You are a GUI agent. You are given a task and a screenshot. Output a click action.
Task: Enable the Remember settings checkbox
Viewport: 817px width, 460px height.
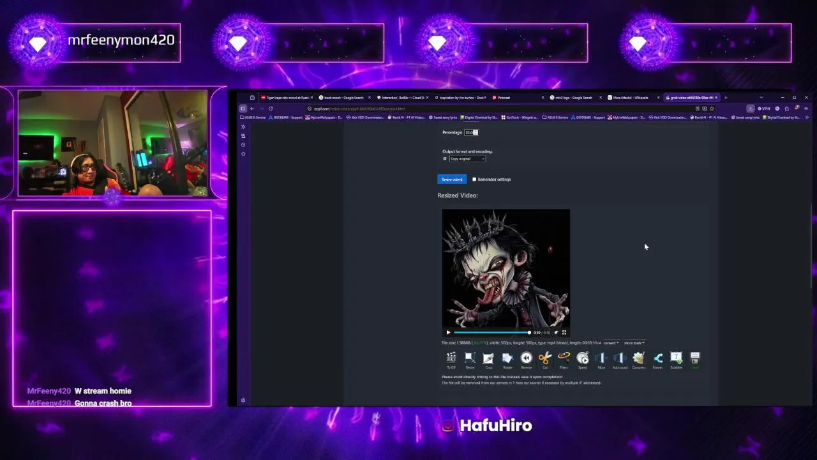click(x=474, y=180)
